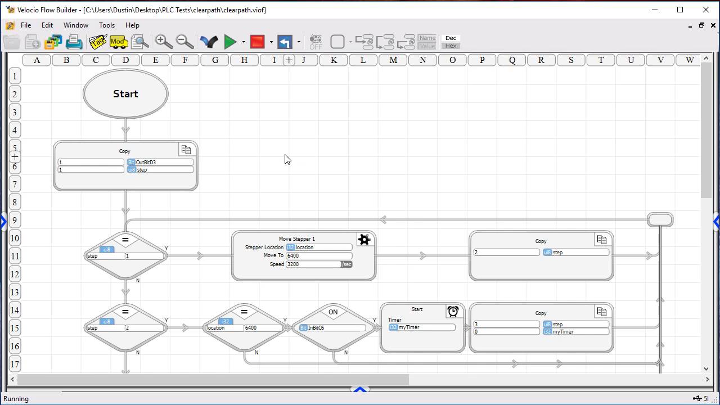Click the yellow Mod setup icon
The width and height of the screenshot is (720, 405).
pyautogui.click(x=118, y=42)
